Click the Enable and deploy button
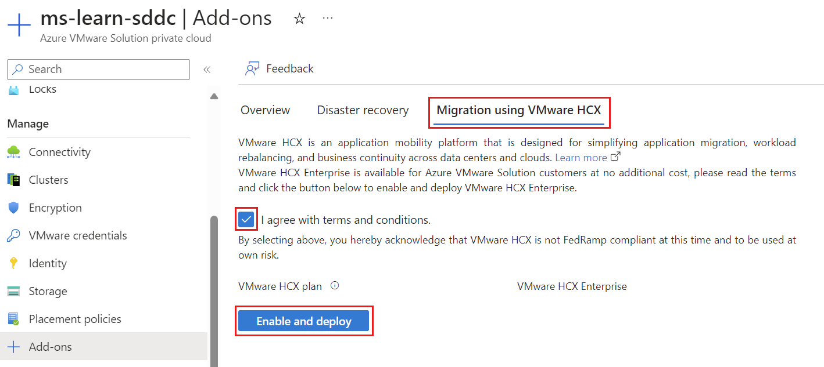Viewport: 824px width, 367px height. pyautogui.click(x=304, y=321)
